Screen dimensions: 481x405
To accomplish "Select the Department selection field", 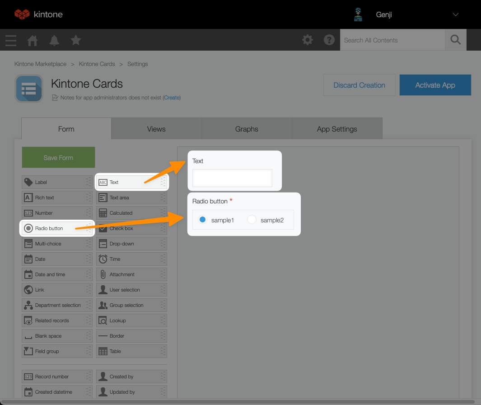I will [57, 305].
